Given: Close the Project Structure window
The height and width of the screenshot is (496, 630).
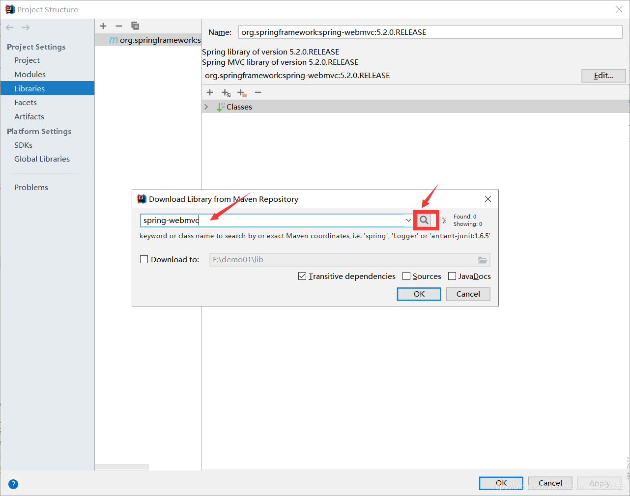Looking at the screenshot, I should (619, 9).
